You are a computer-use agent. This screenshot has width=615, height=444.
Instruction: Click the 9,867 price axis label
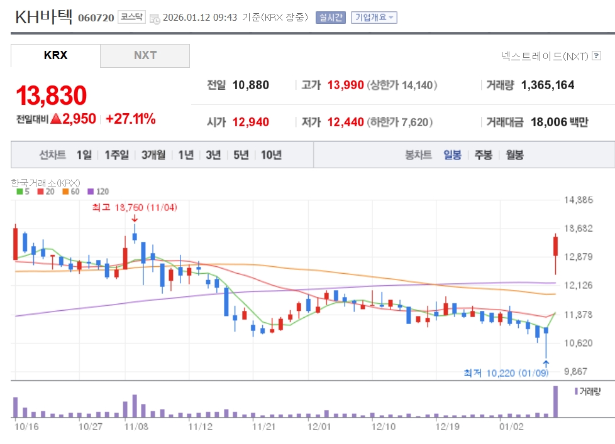point(576,371)
